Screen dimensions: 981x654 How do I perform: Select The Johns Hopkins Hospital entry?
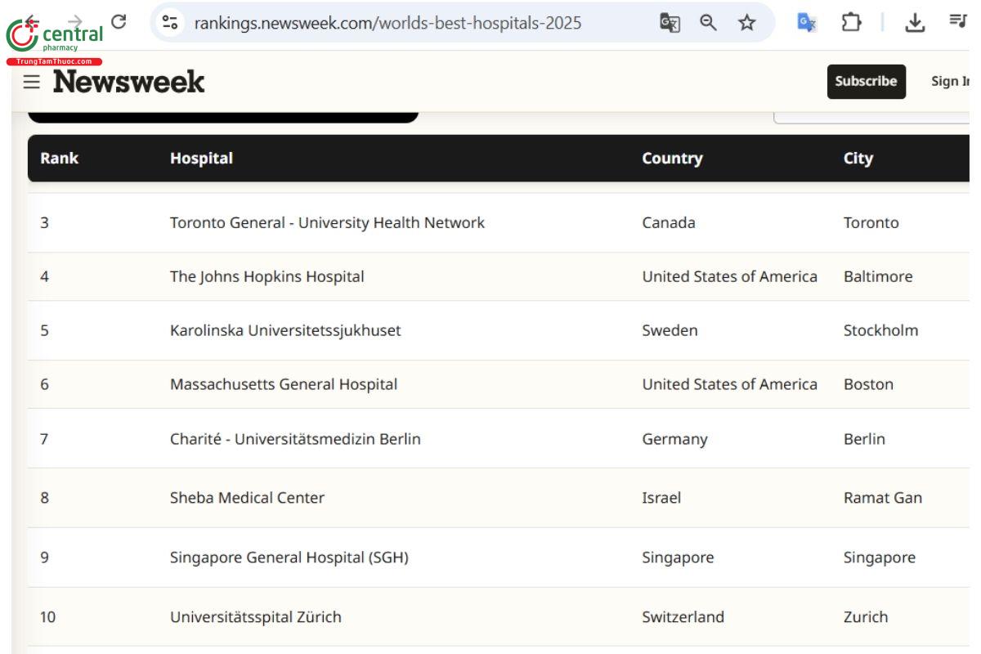tap(267, 276)
